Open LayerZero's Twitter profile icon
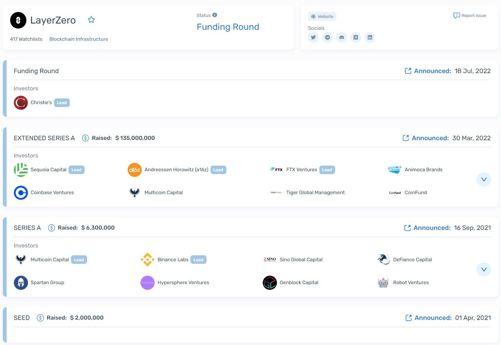501x345 pixels. pyautogui.click(x=314, y=37)
